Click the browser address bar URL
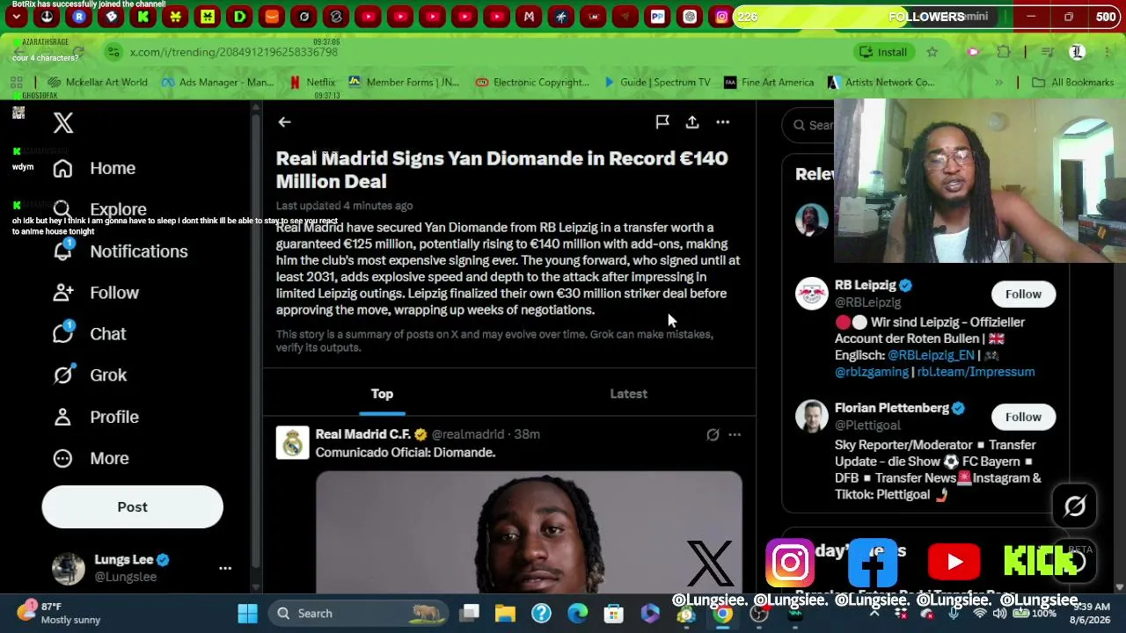Viewport: 1126px width, 633px height. pyautogui.click(x=234, y=52)
